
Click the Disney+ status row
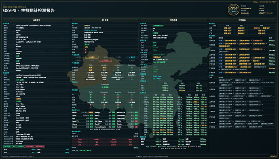click(105, 113)
